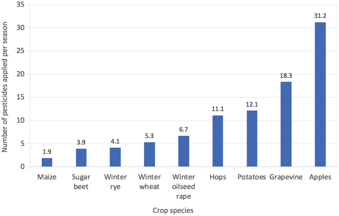Select the Crop species axis title
Viewport: 339px width, 216px height.
pos(173,210)
